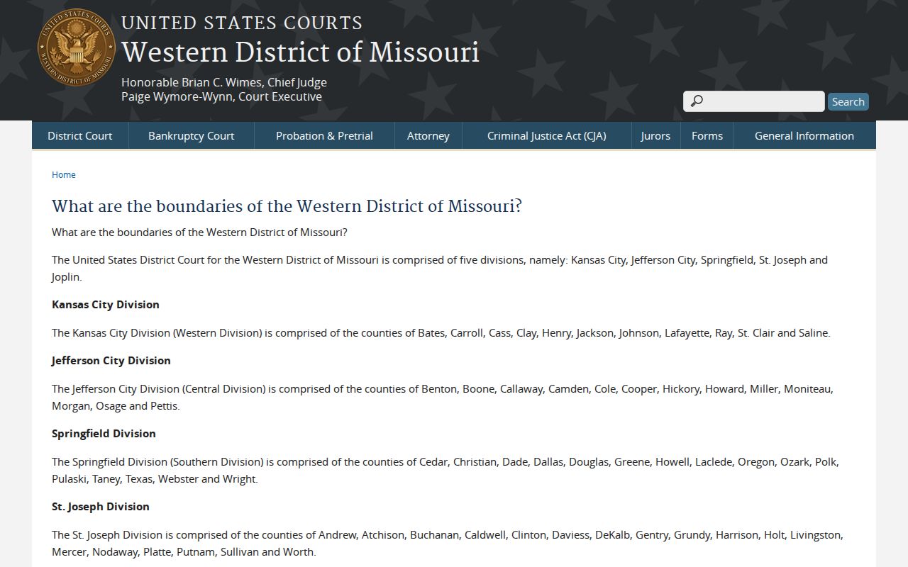Click the St. Joseph Division heading
Screen dimensions: 908x567
pos(101,507)
